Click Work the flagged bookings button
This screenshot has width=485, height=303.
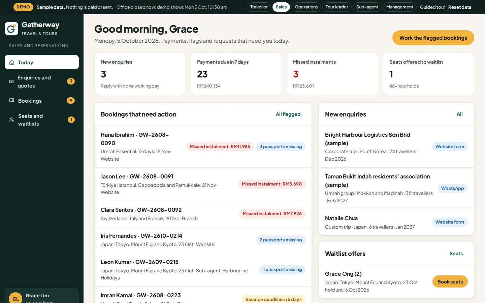pos(433,38)
